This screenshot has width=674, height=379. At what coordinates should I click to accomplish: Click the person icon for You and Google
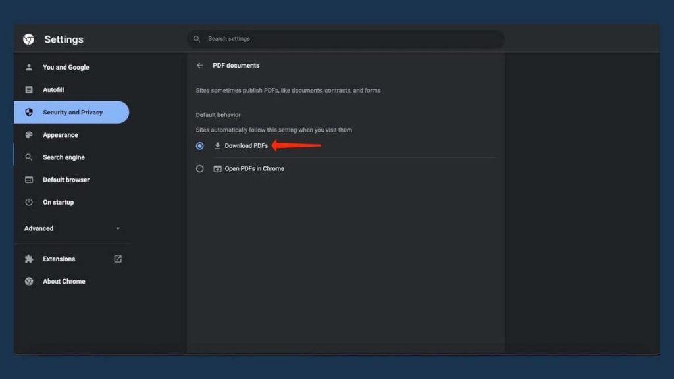pyautogui.click(x=29, y=68)
